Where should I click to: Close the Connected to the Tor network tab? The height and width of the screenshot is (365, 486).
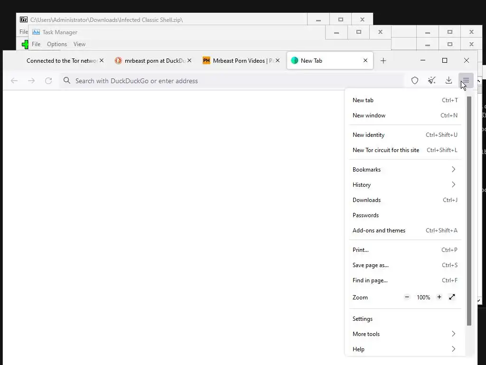[x=102, y=60]
